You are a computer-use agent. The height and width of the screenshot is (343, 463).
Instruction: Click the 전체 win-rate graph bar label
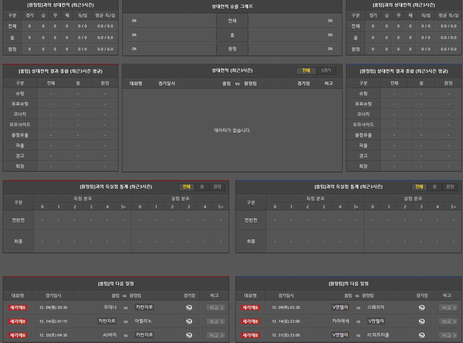(232, 21)
